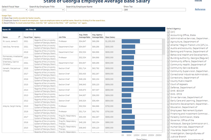Click the Fiscal Year column header

[x=28, y=37]
